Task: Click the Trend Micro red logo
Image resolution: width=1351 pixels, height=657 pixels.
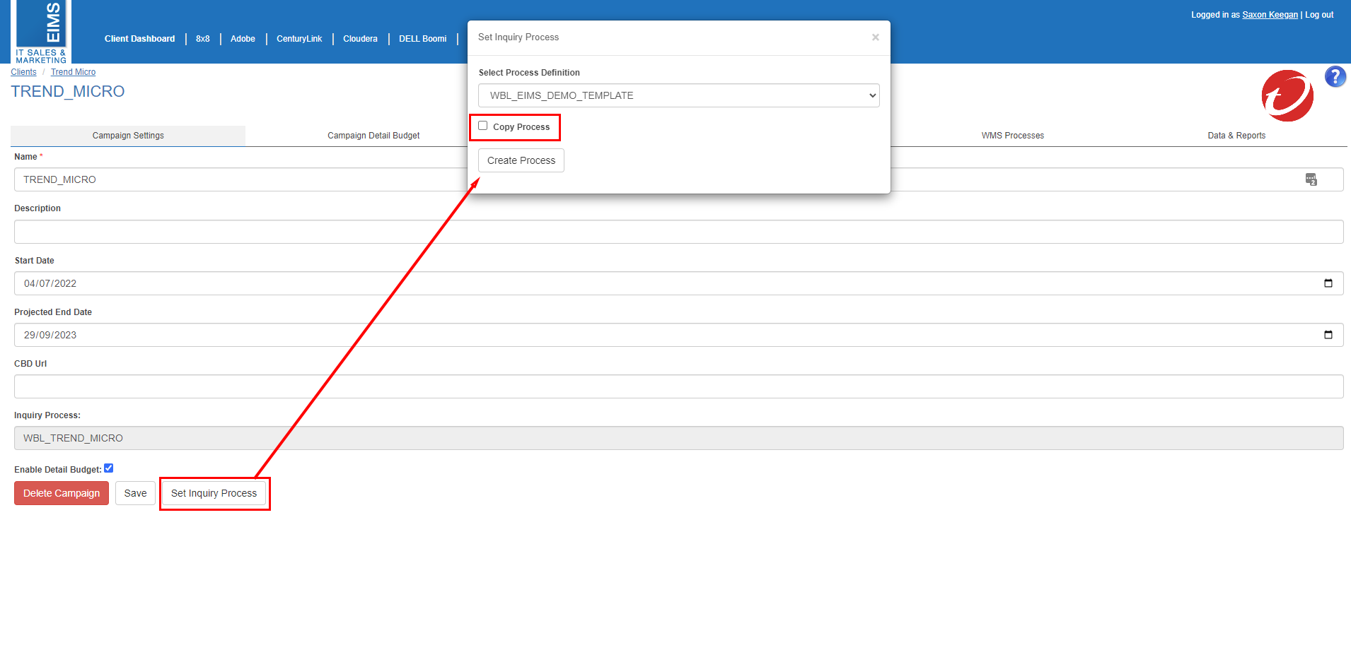Action: [1287, 95]
